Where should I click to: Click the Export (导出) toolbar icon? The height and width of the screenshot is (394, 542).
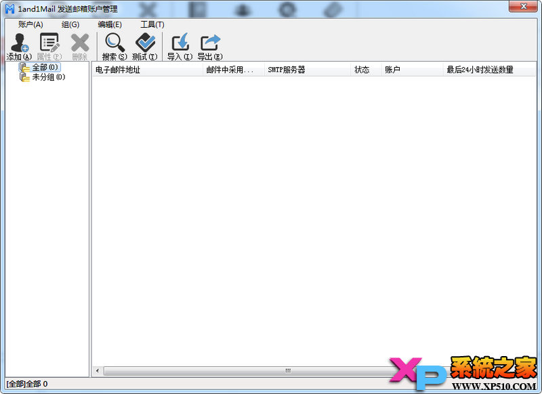click(x=210, y=47)
